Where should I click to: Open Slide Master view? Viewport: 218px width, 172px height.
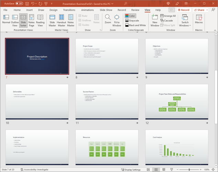(52, 20)
